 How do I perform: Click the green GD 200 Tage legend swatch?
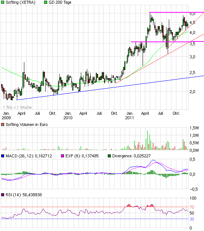pyautogui.click(x=46, y=2)
